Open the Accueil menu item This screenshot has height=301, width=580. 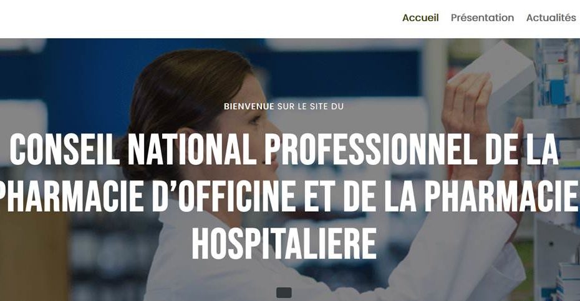(x=420, y=17)
